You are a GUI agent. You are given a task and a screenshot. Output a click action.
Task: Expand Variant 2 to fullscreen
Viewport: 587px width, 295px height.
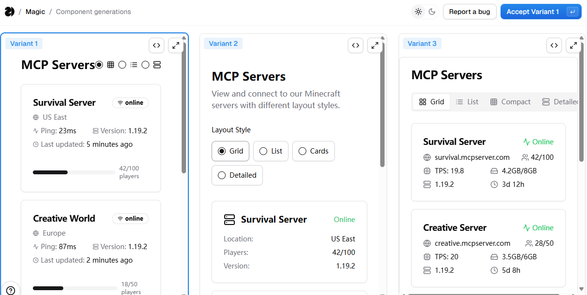[375, 45]
